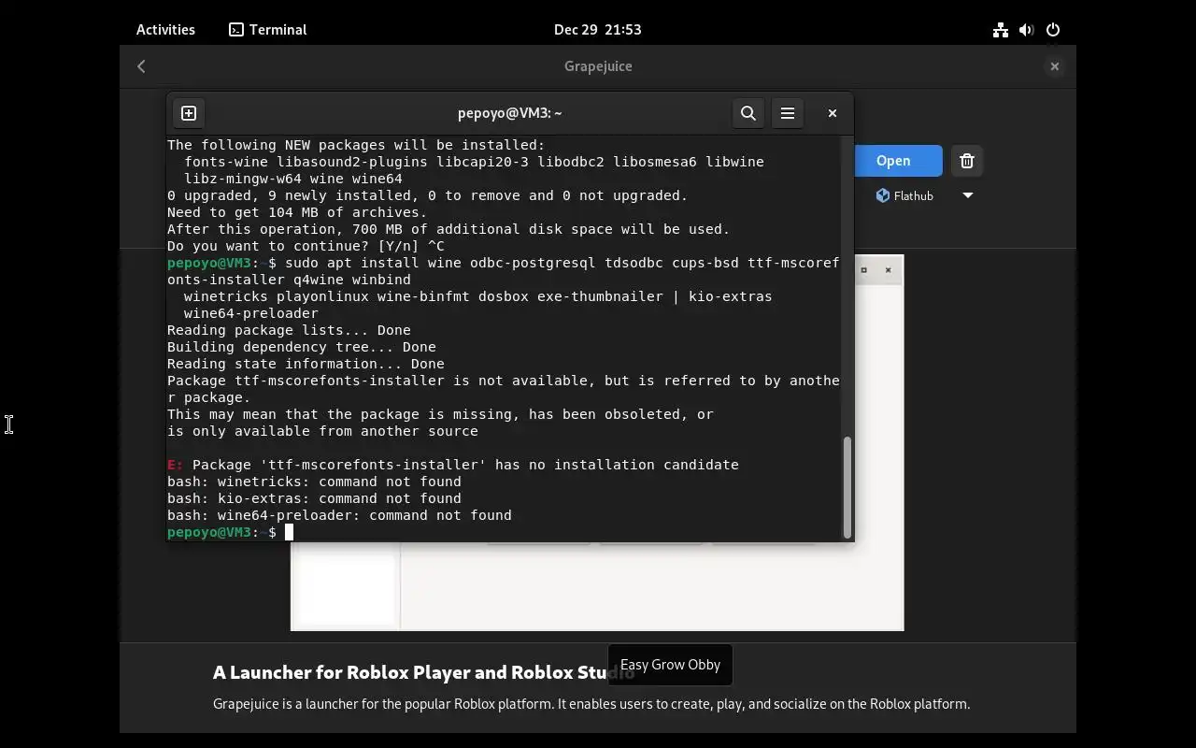Click the 'Building dependency tree' line
This screenshot has height=748, width=1196.
302,347
